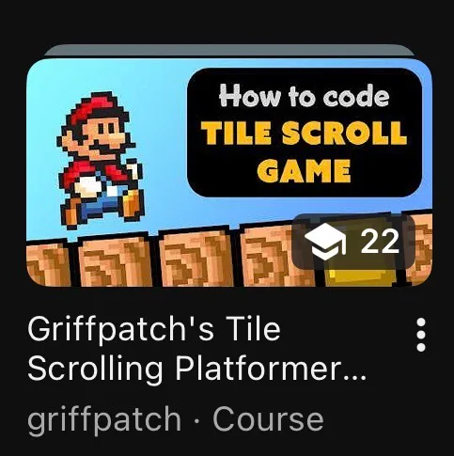
Task: Click Mario's red cap in the thumbnail
Action: click(x=93, y=107)
